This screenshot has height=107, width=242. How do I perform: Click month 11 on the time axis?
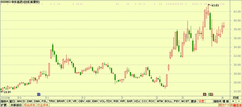point(47,98)
